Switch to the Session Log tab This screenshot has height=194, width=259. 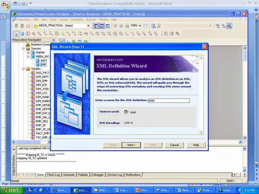[115, 175]
